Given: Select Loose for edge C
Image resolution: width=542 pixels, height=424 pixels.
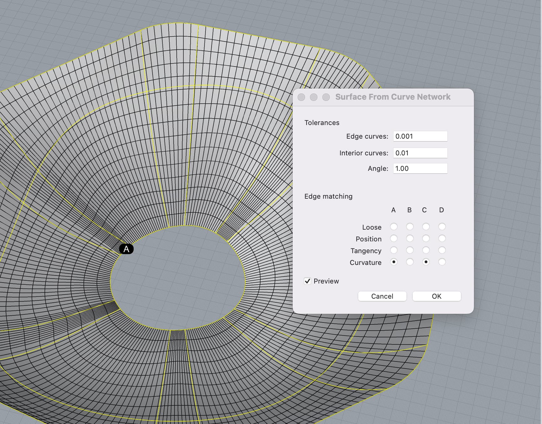Looking at the screenshot, I should pyautogui.click(x=426, y=227).
